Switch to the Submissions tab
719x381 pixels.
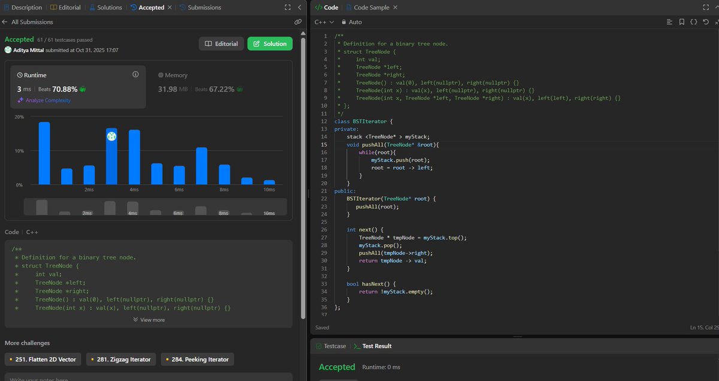pyautogui.click(x=203, y=7)
